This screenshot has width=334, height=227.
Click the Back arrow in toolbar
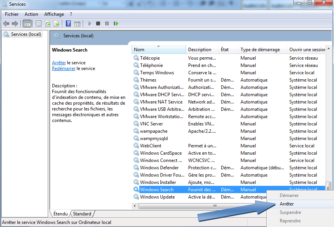click(x=6, y=23)
